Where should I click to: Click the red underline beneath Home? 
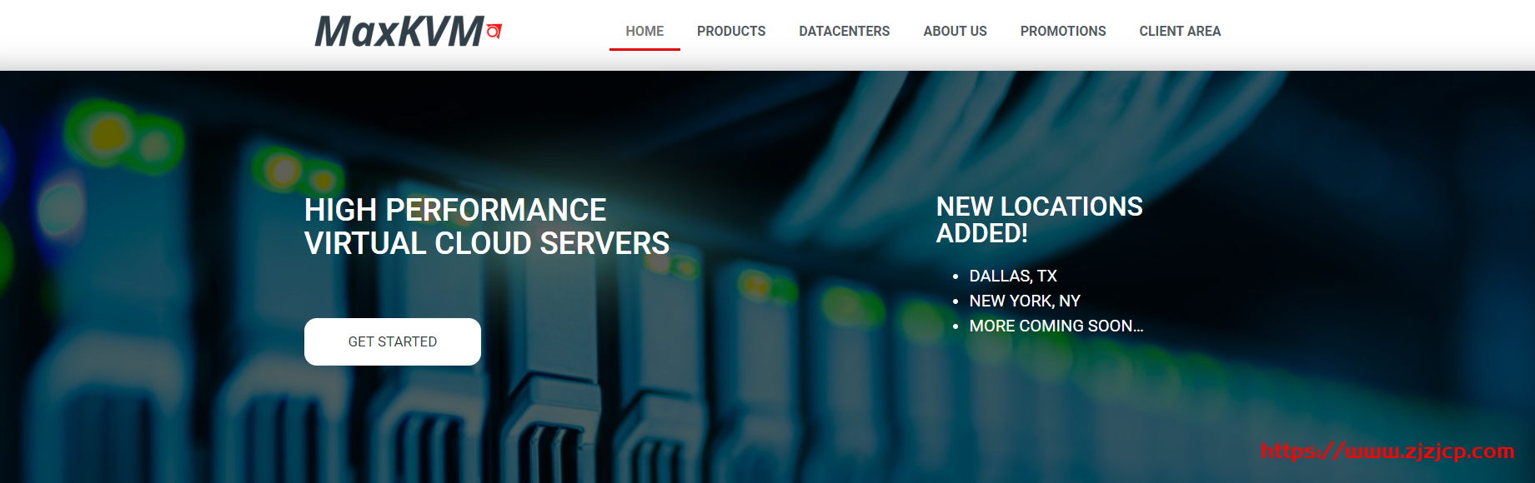pyautogui.click(x=645, y=49)
